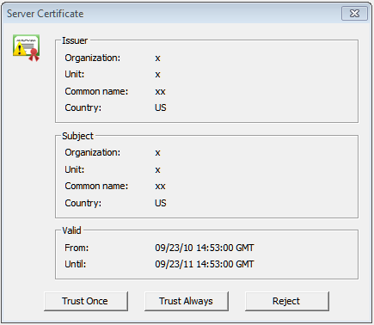The width and height of the screenshot is (374, 325).
Task: Click the 09/23/10 14:53:00 GMT date
Action: (205, 248)
